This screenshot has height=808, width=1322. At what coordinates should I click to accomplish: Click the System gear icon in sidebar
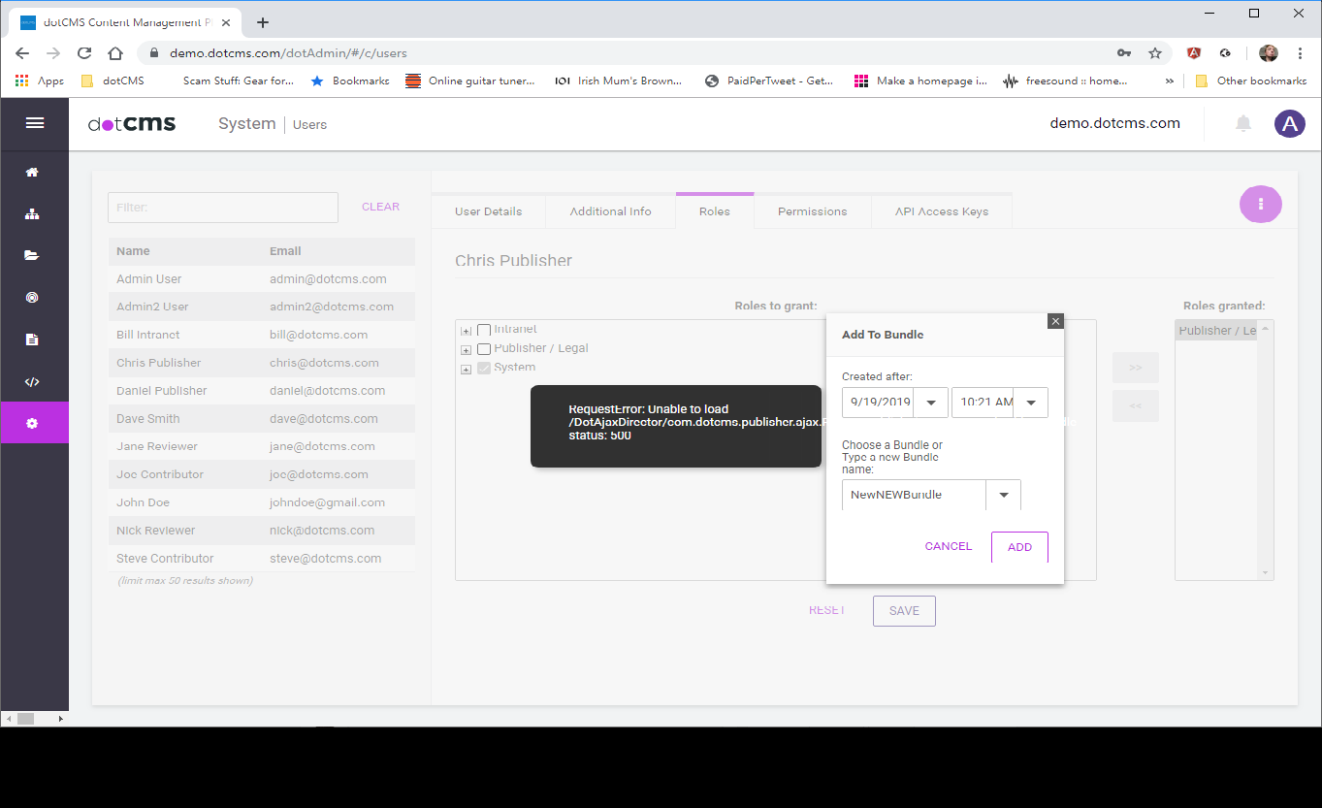click(x=35, y=422)
